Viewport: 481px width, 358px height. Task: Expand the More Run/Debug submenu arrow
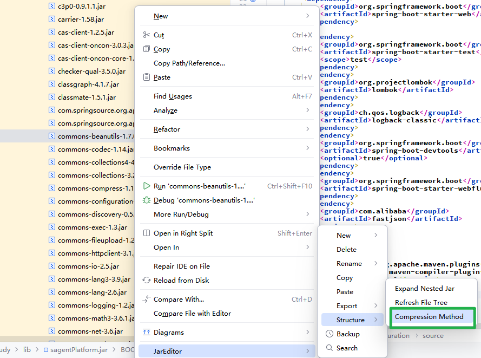[x=308, y=214]
